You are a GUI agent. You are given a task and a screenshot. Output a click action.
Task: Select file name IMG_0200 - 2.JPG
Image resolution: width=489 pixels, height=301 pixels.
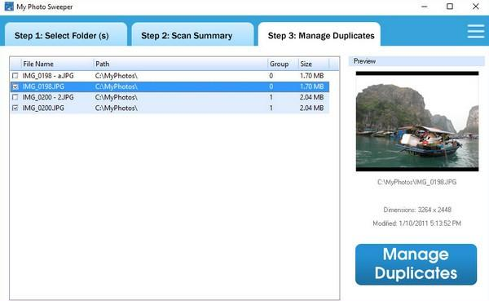48,97
